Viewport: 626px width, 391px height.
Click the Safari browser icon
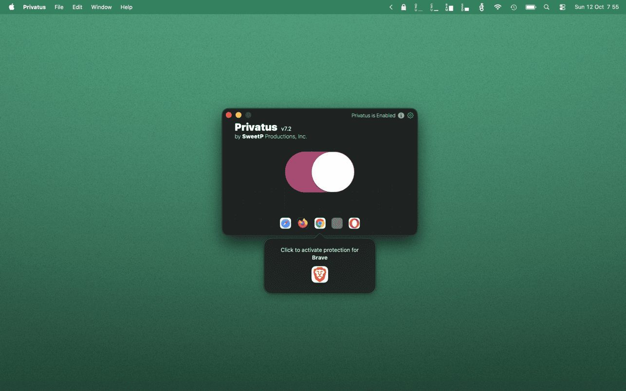pos(285,223)
